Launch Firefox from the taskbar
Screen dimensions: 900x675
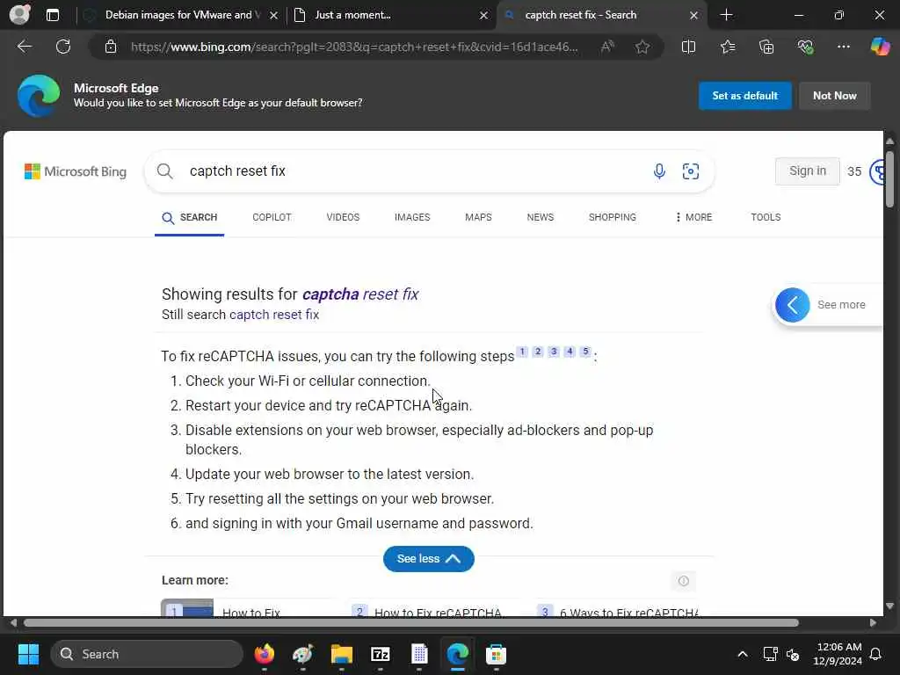pos(264,654)
